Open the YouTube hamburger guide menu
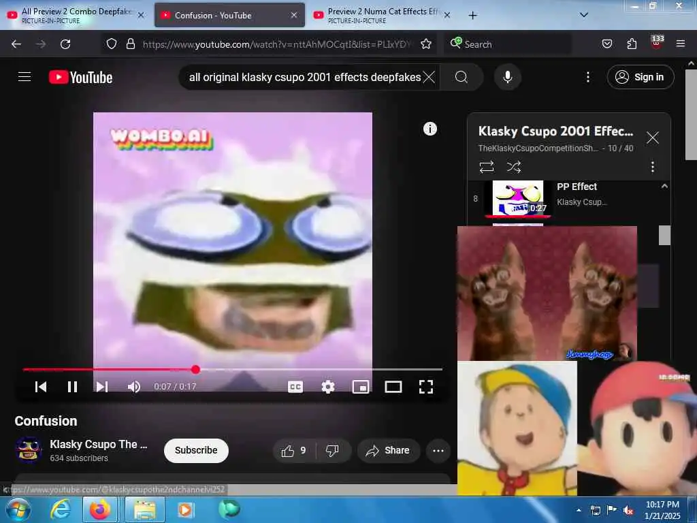Image resolution: width=697 pixels, height=523 pixels. tap(25, 77)
